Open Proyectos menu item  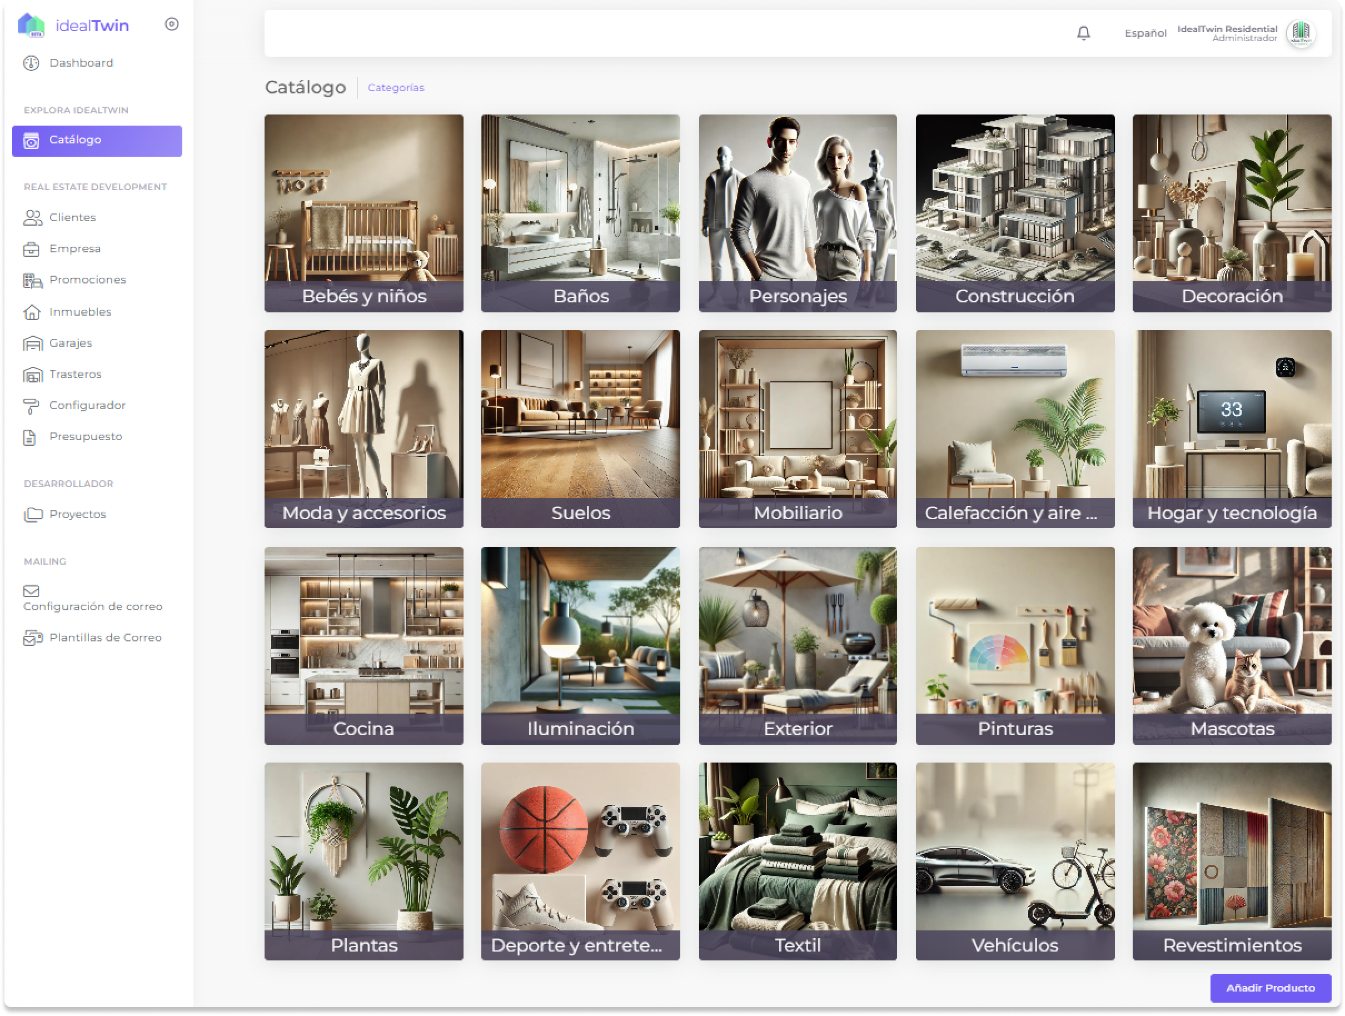point(77,514)
